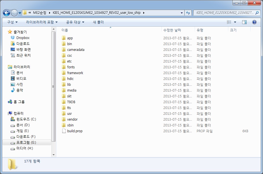Open the 공유 대상 share menu

(x=75, y=22)
